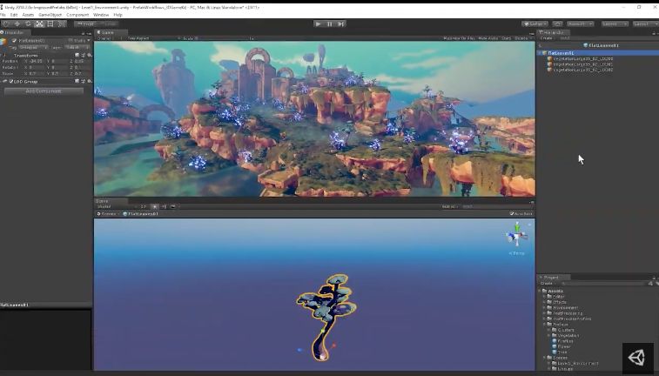Open the Tag dropdown in Inspector
659x376 pixels.
click(x=33, y=48)
